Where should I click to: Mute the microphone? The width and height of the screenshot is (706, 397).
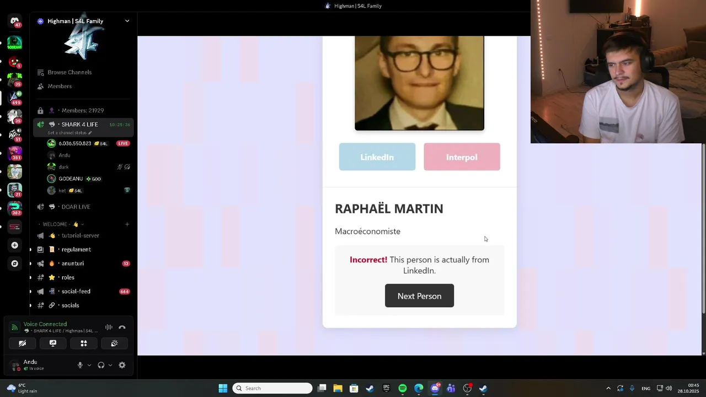pos(80,365)
